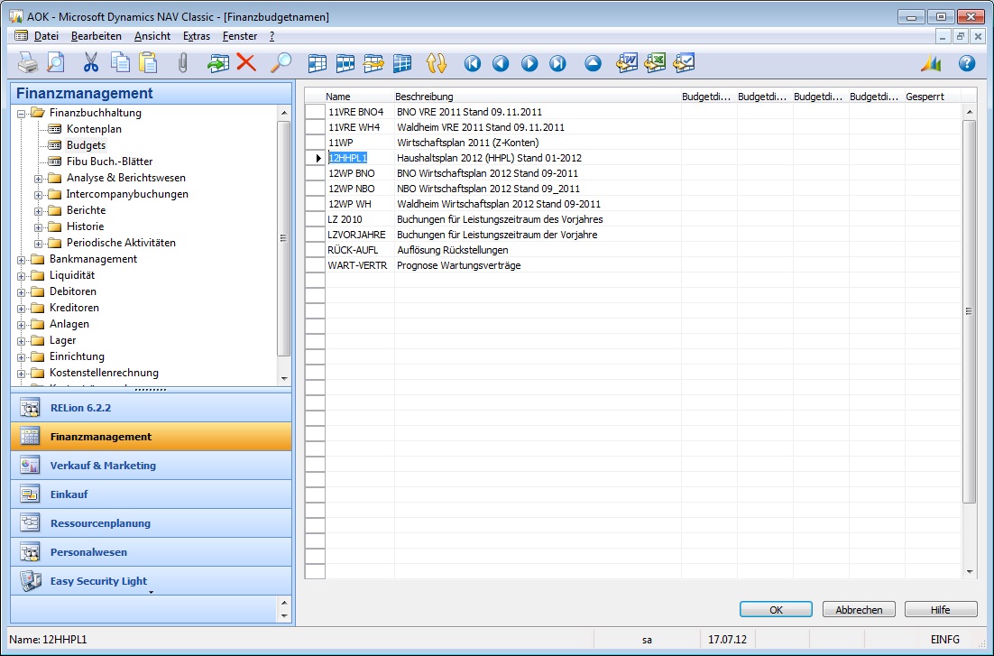Click the budget list vertical scrollbar
This screenshot has height=656, width=994.
pyautogui.click(x=969, y=342)
